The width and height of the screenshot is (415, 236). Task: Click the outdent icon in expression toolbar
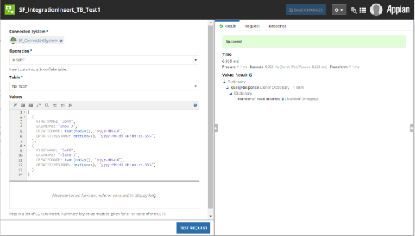click(31, 105)
